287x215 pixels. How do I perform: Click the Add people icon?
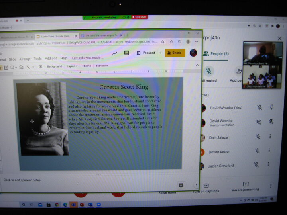(239, 72)
